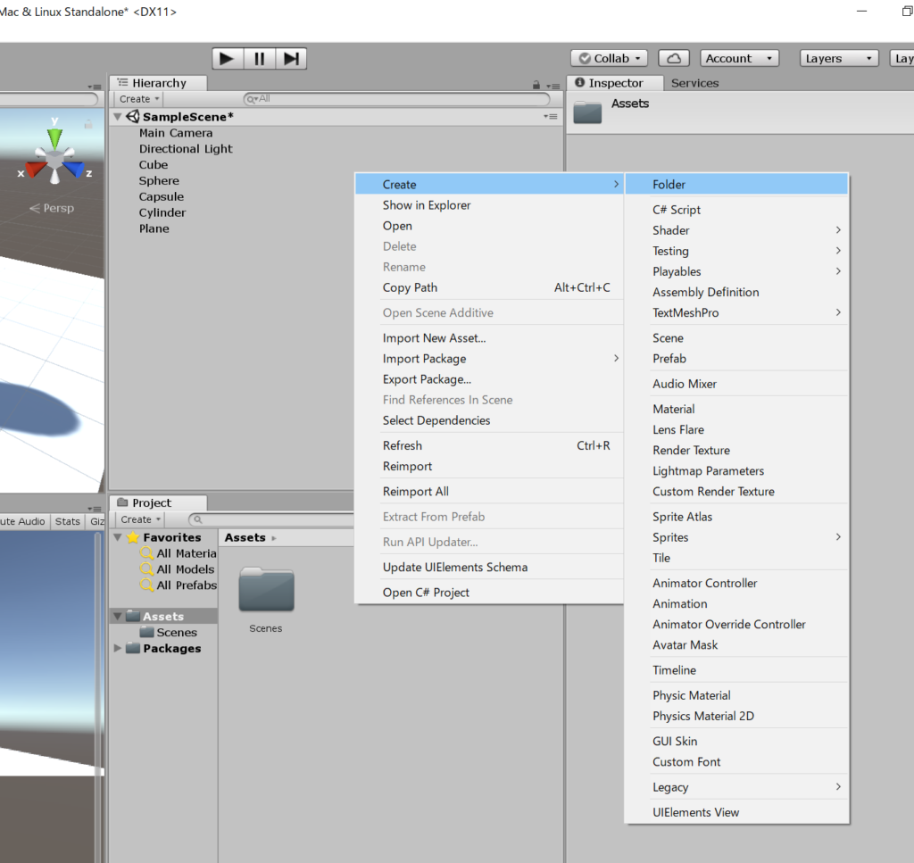Open the Collab dropdown
Image resolution: width=914 pixels, height=863 pixels.
(611, 59)
